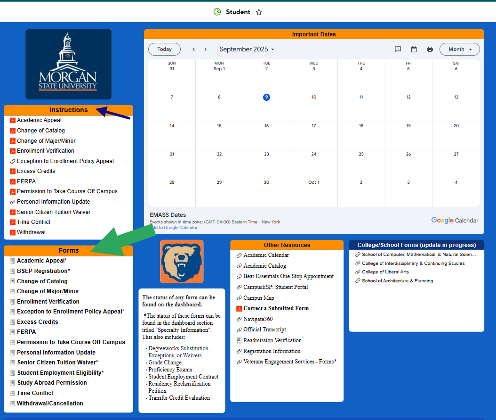496x420 pixels.
Task: Go to next month in calendar
Action: coord(205,49)
